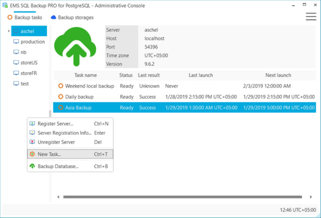Select the Asia Backup task row
This screenshot has width=321, height=218.
pyautogui.click(x=184, y=108)
